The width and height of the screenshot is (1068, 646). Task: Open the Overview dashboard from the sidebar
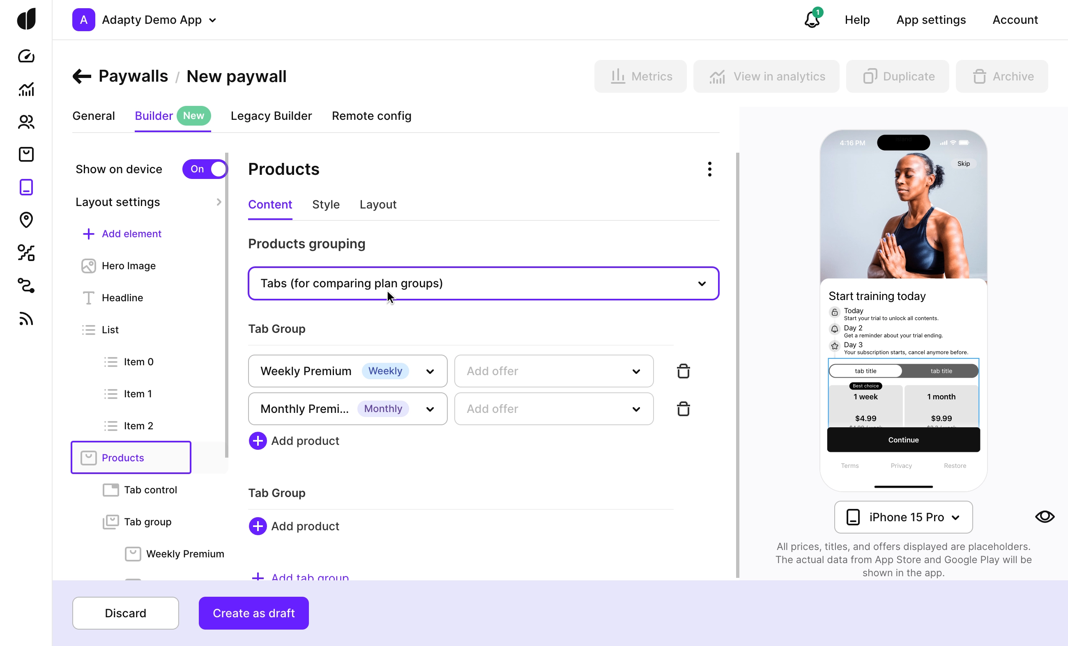[26, 56]
